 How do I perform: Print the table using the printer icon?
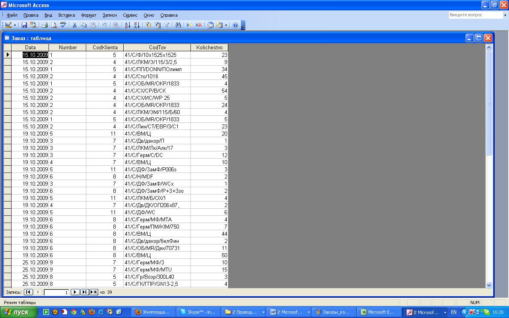45,25
